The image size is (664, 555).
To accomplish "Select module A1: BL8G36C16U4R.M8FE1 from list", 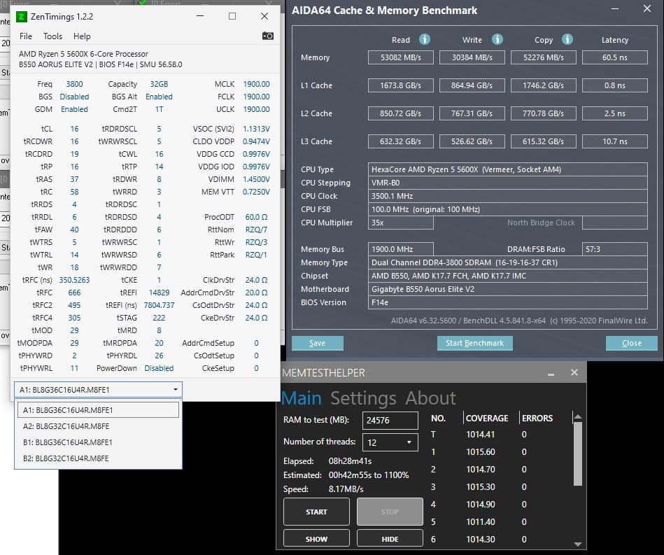I will click(98, 409).
